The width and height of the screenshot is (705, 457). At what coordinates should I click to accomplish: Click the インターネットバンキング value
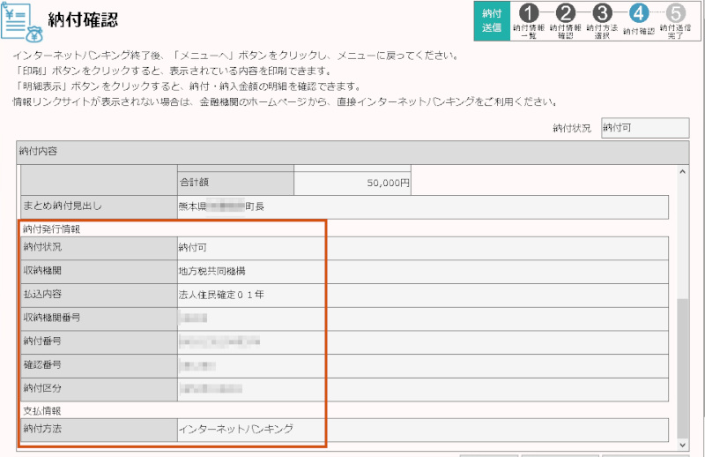236,430
